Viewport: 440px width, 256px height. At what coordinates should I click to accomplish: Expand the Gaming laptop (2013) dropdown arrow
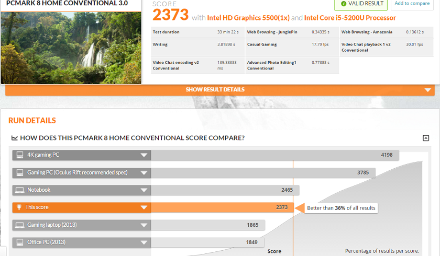tap(144, 225)
